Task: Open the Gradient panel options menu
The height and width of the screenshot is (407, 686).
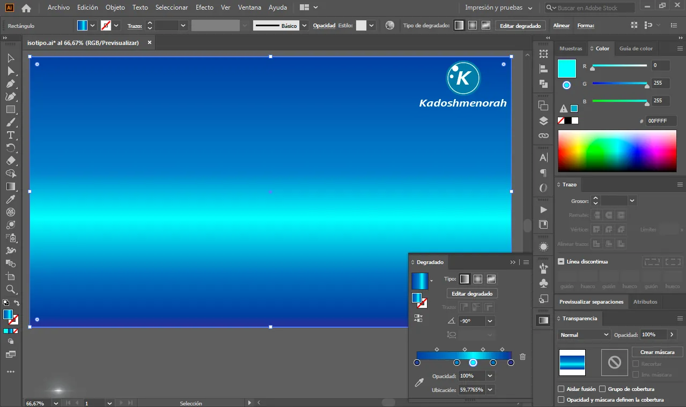Action: [x=526, y=262]
